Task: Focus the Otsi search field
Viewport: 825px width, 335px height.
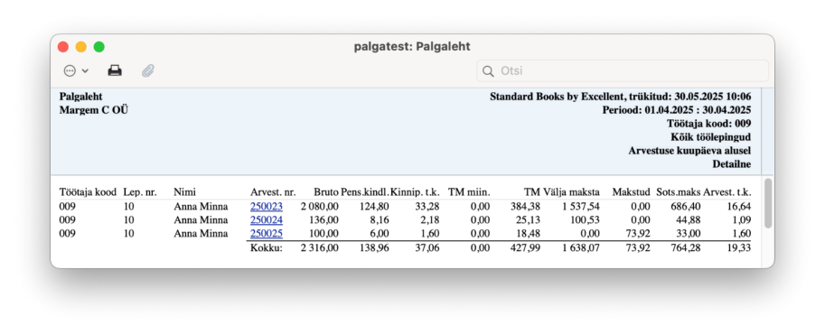Action: pyautogui.click(x=623, y=71)
